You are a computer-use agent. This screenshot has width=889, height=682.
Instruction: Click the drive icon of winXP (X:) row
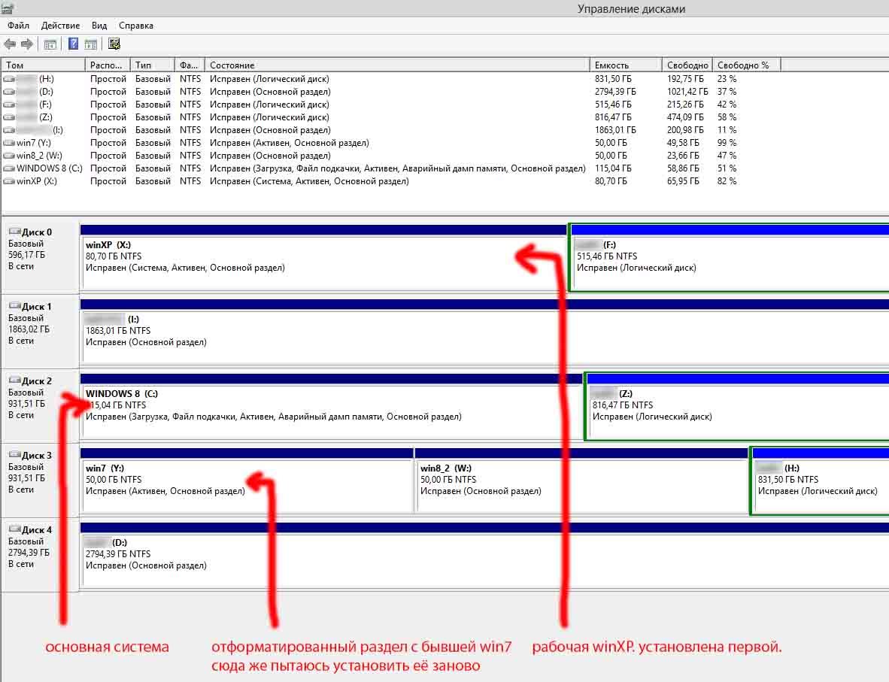[9, 181]
